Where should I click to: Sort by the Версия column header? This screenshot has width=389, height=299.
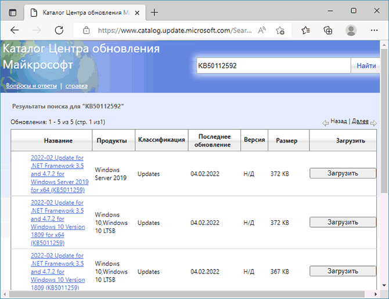[254, 140]
